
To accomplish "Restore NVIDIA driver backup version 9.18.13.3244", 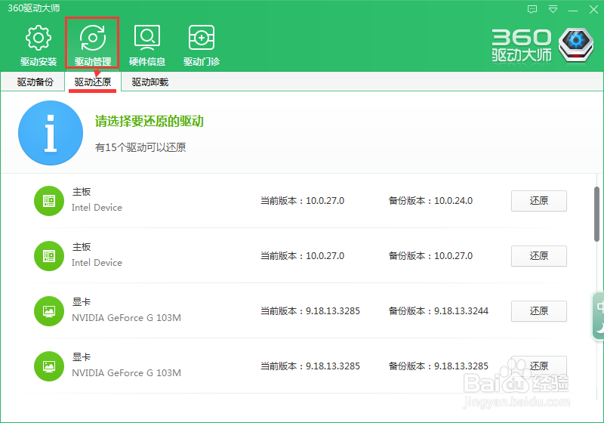I will 538,311.
